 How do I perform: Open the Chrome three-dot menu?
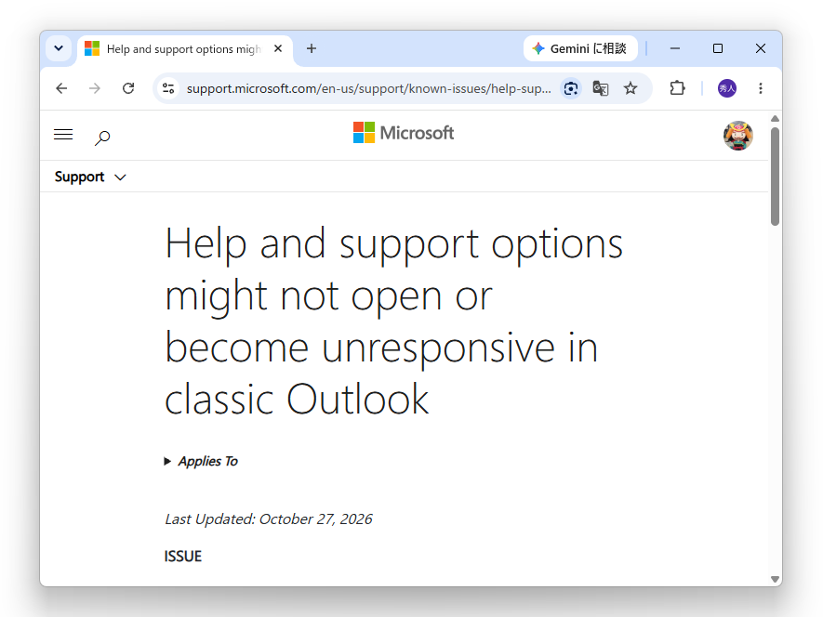761,88
